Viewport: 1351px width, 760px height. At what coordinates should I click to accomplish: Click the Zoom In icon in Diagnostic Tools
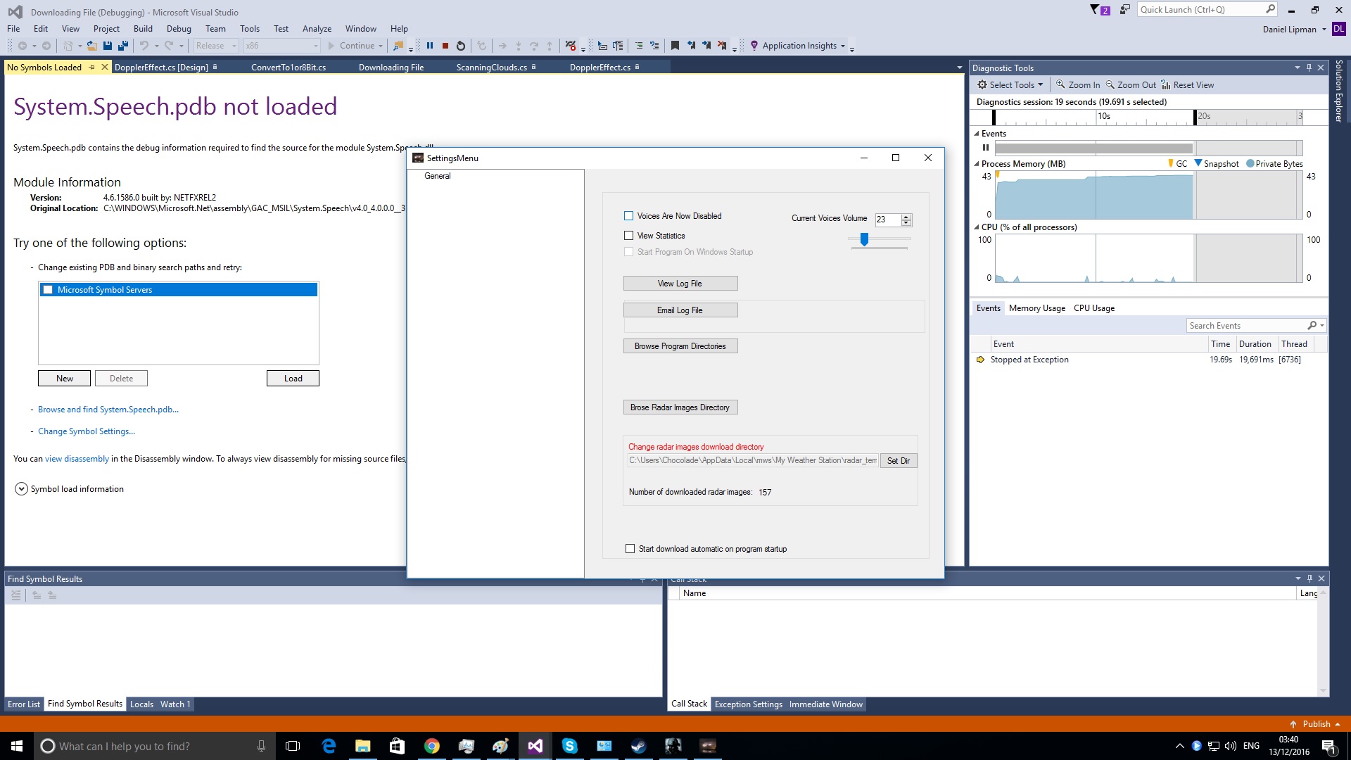pyautogui.click(x=1060, y=84)
